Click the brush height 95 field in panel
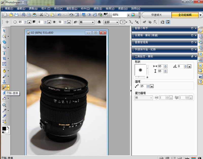 pyautogui.click(x=161, y=71)
